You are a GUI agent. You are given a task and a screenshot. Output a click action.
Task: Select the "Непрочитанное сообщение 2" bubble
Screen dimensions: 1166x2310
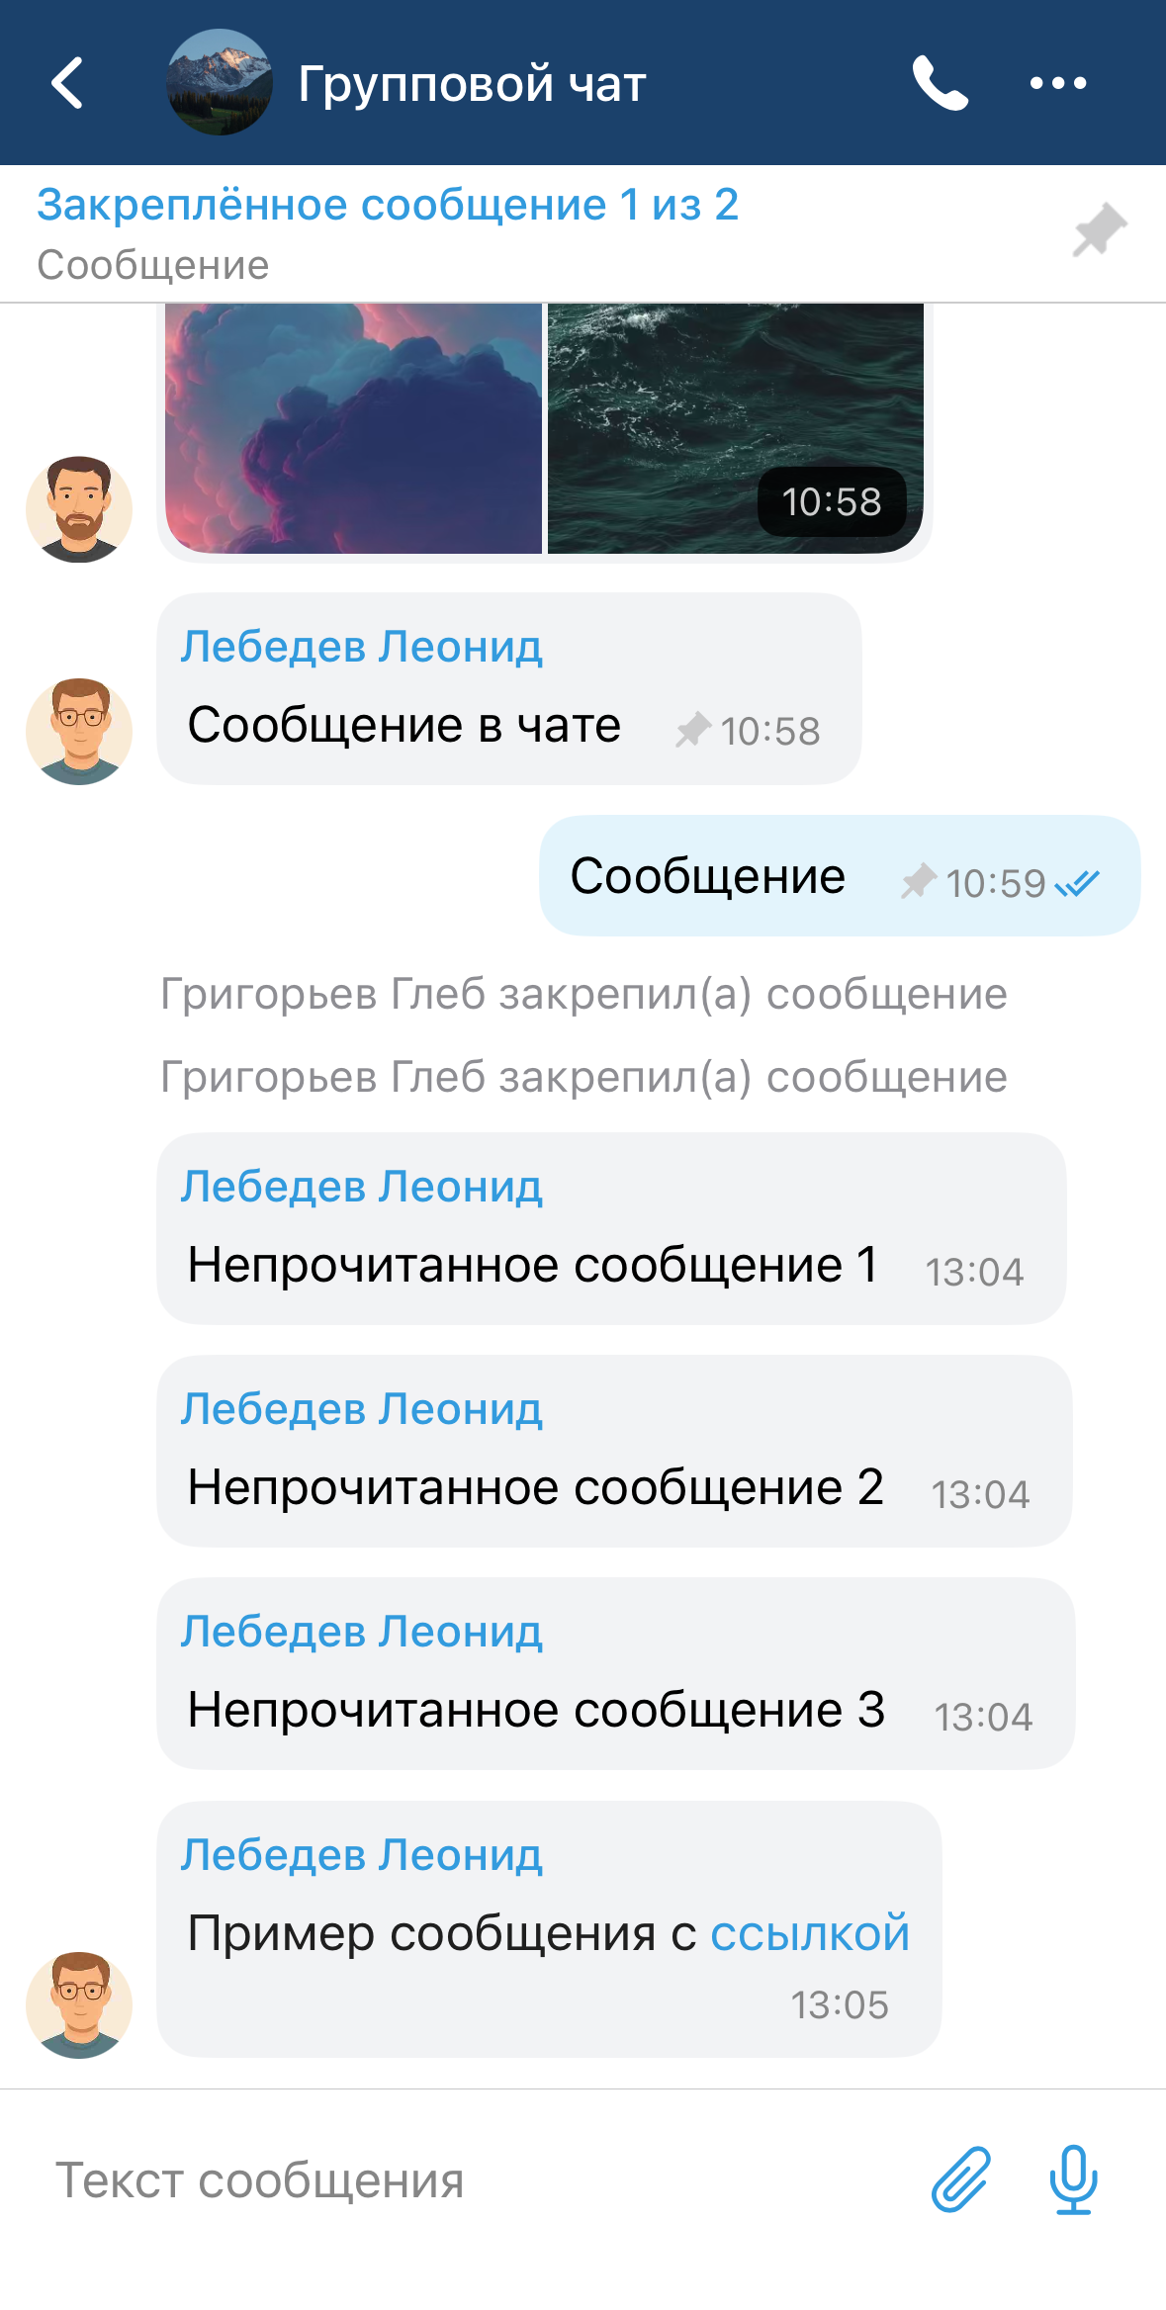pos(613,1451)
